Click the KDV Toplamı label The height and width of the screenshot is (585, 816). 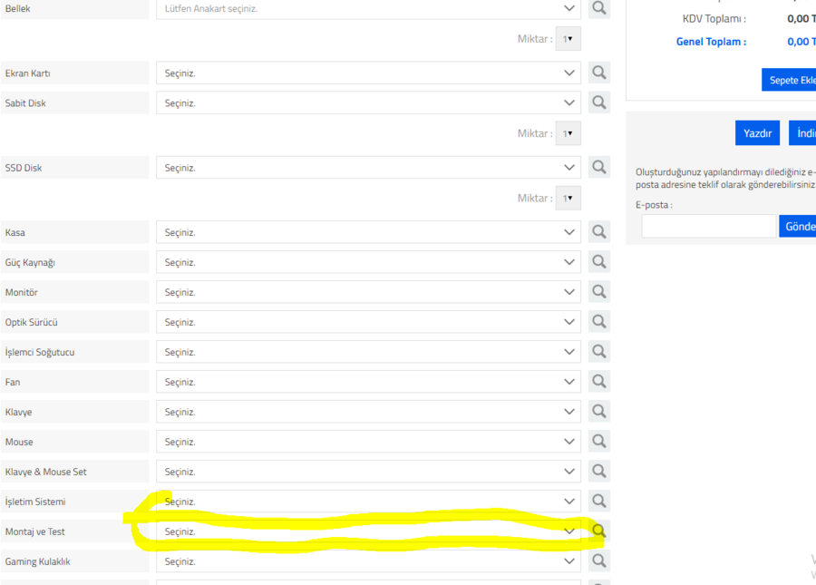[x=714, y=19]
